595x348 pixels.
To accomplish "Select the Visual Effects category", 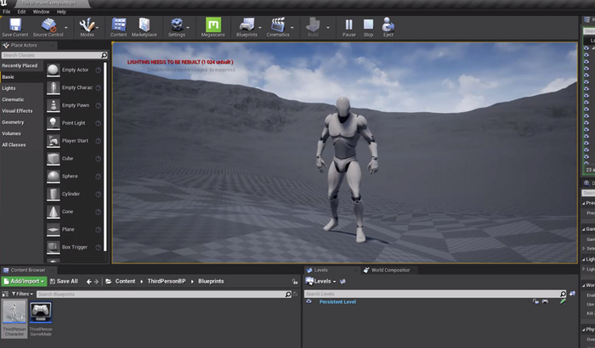I will tap(18, 110).
